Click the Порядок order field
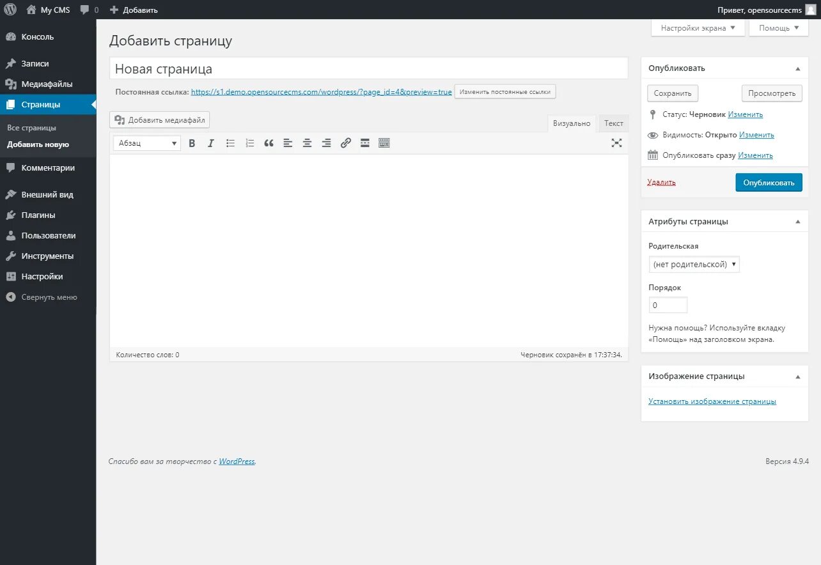Viewport: 821px width, 565px height. click(668, 305)
